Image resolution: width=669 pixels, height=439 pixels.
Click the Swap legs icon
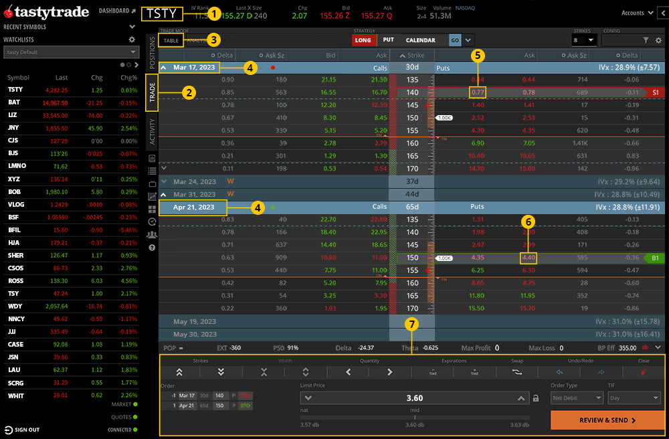517,372
